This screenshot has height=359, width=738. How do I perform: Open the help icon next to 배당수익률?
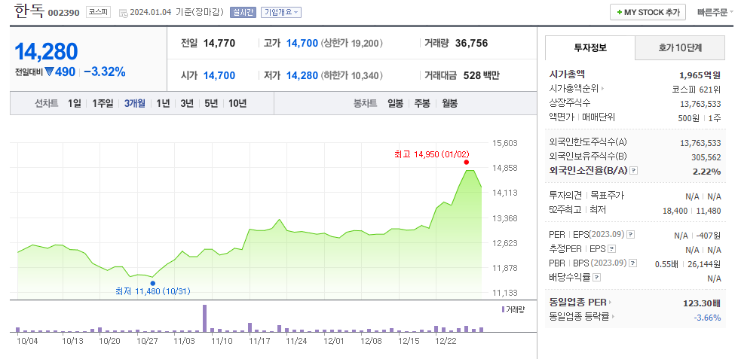coord(597,277)
